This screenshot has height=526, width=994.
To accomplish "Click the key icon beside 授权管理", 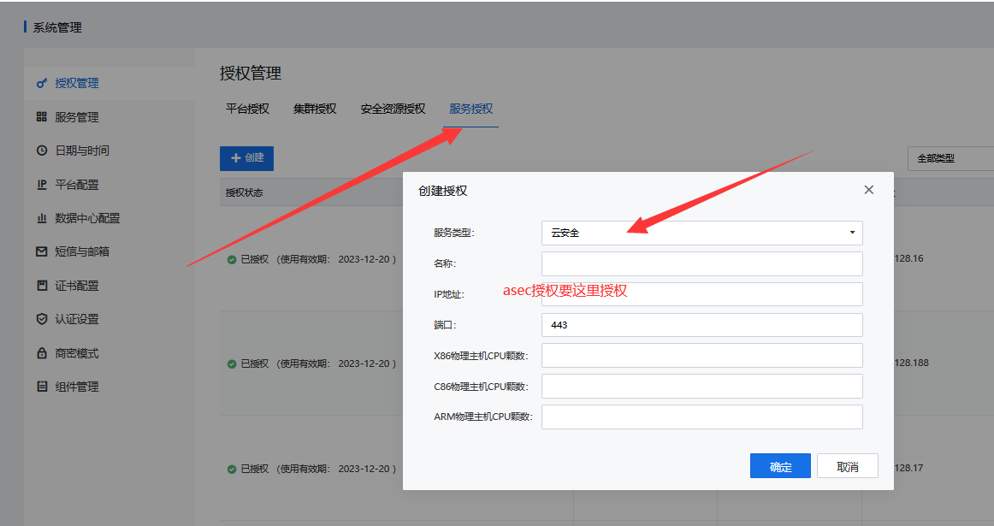I will click(41, 84).
